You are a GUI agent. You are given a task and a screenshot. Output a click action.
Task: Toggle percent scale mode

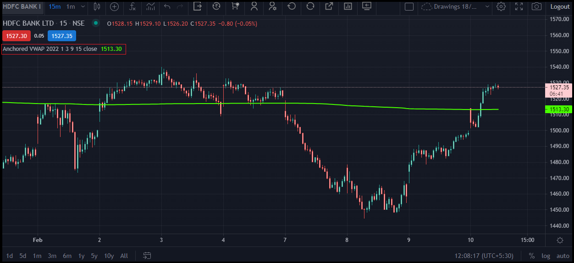531,256
